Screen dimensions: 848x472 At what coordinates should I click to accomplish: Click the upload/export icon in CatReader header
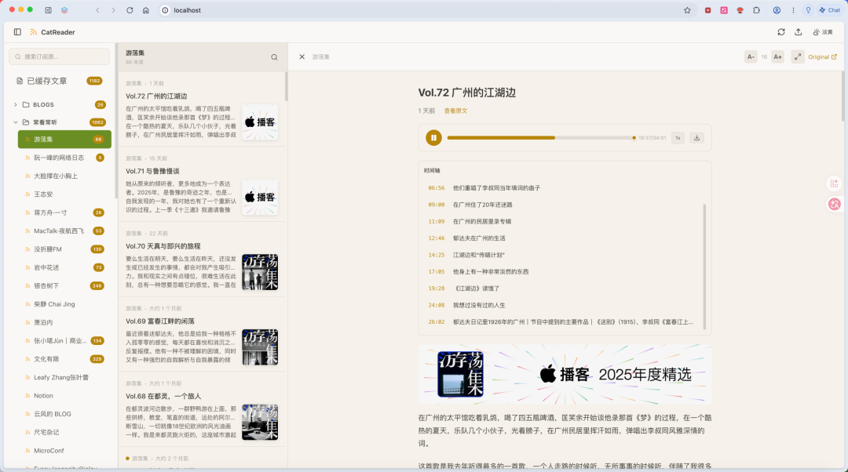[799, 32]
